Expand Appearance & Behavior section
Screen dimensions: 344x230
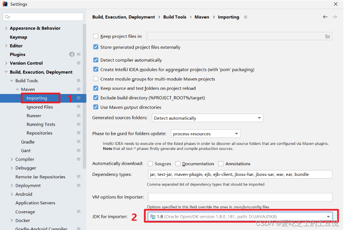(6, 28)
